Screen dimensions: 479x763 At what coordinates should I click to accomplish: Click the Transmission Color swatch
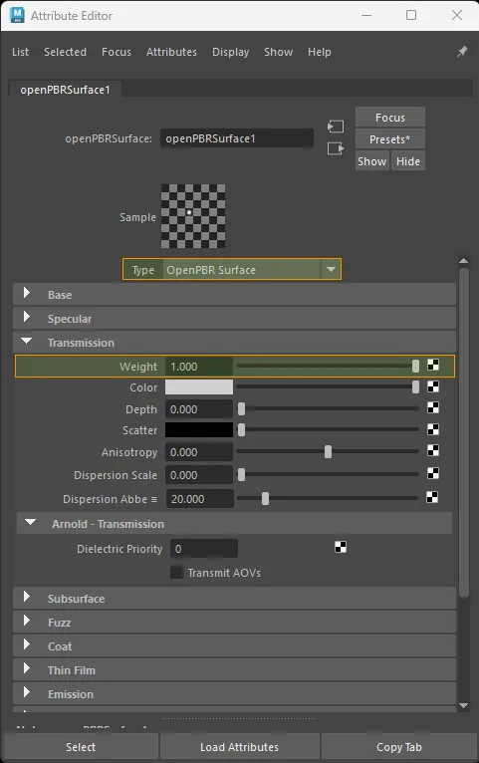coord(199,387)
